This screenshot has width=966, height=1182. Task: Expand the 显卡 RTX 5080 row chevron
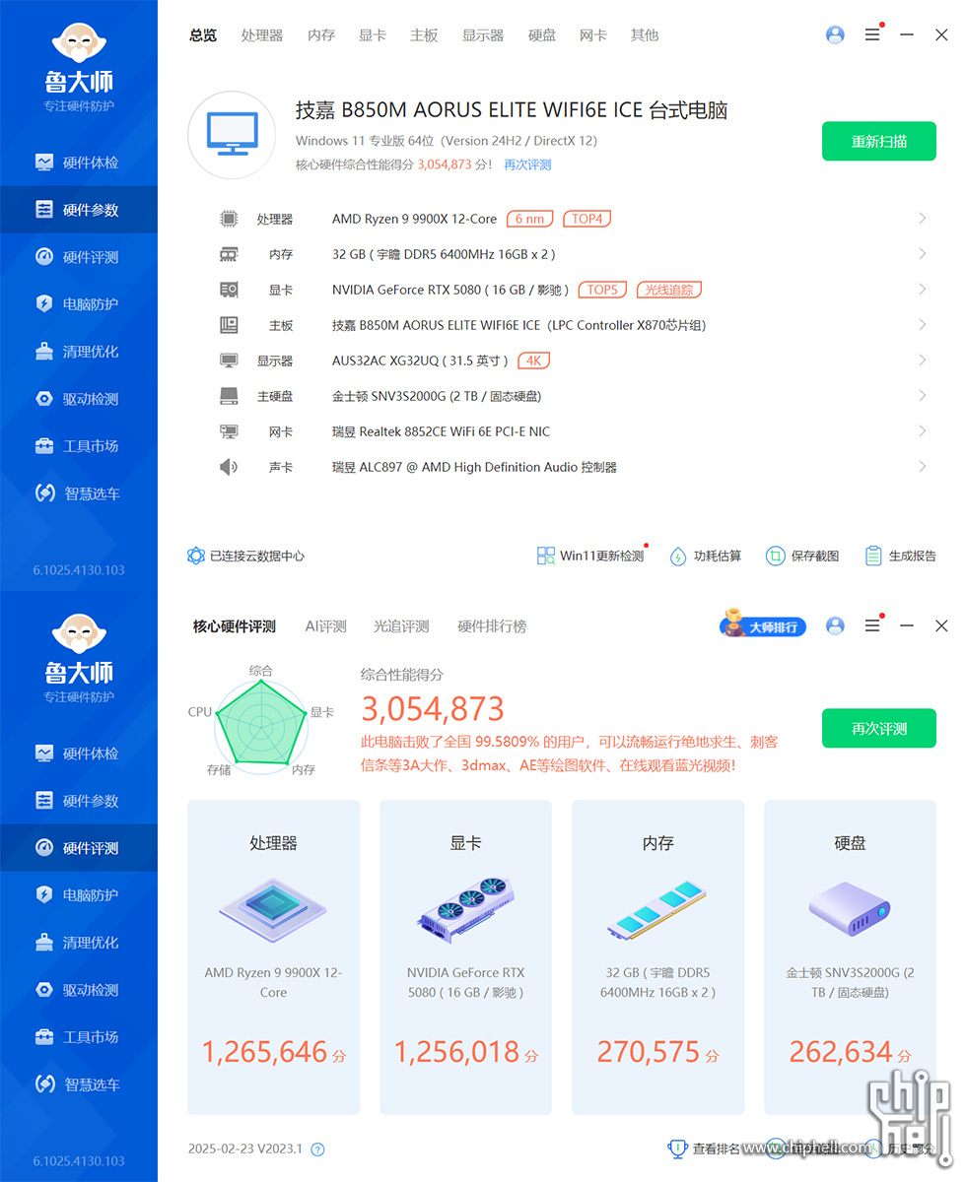[x=922, y=290]
